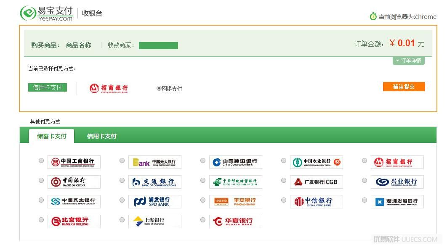Choose the 交通银行 logo
Viewport: 447px width, 250px height.
point(155,182)
